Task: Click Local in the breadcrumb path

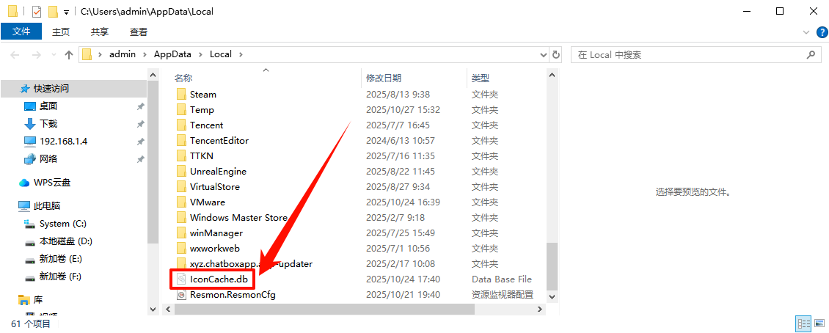Action: click(x=221, y=54)
